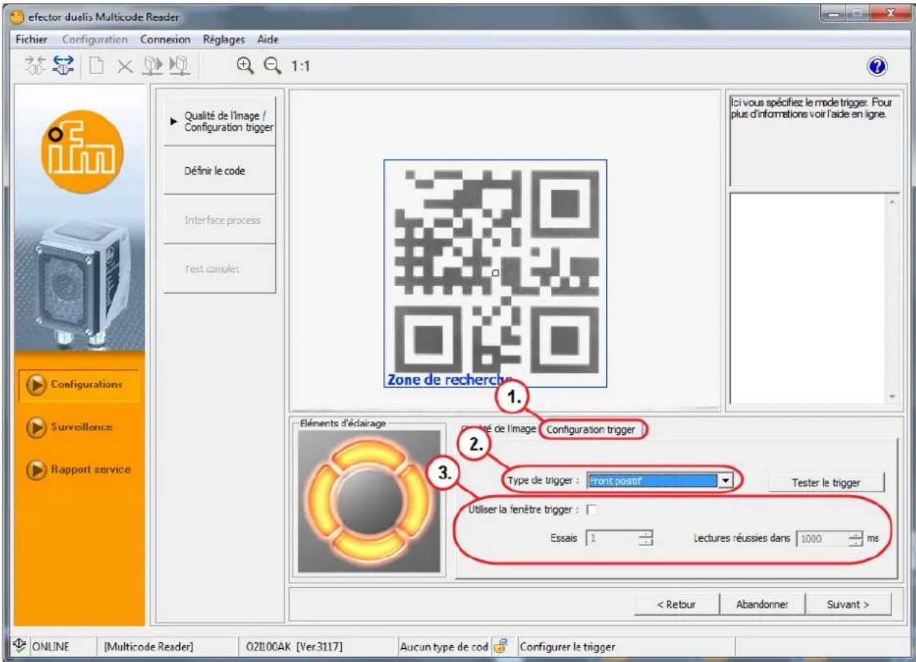Click the Lectures réussies dans value field

pos(822,539)
